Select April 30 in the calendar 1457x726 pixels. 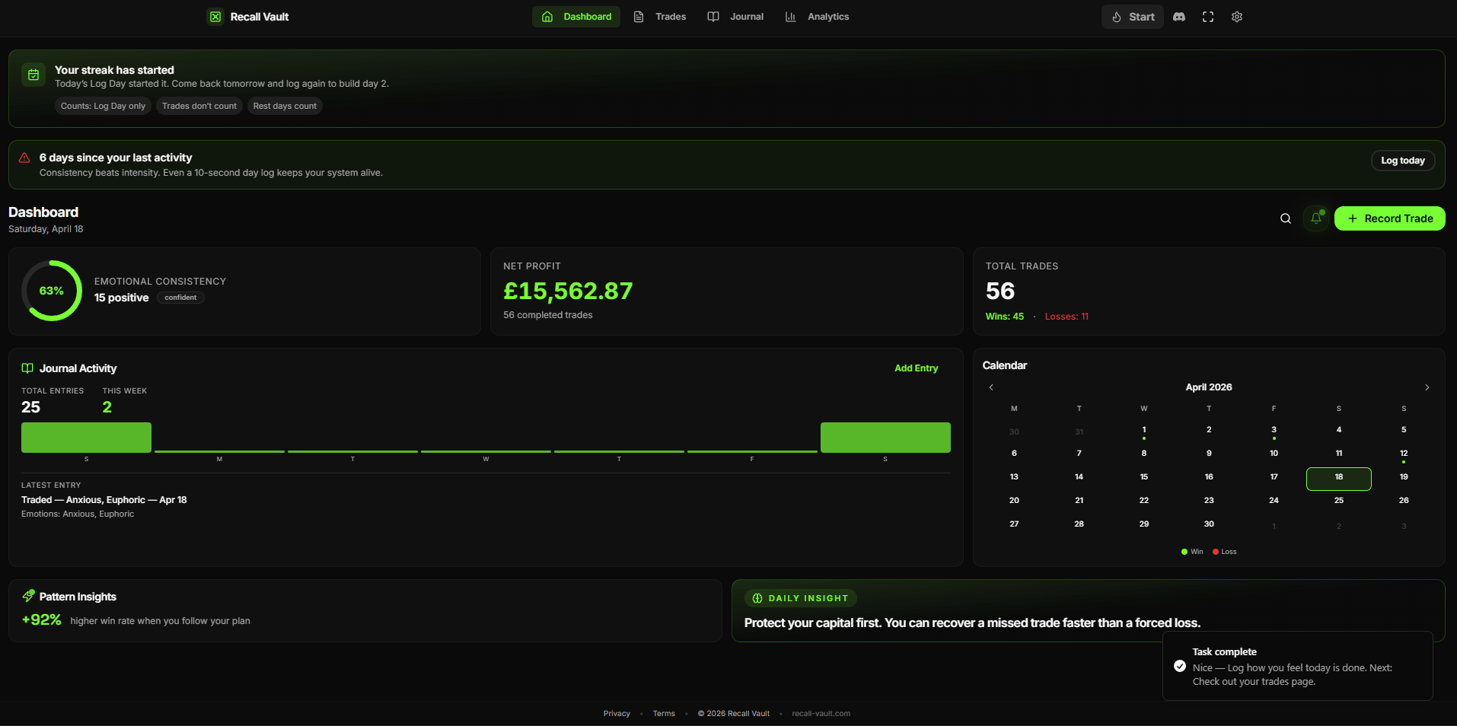(x=1209, y=524)
